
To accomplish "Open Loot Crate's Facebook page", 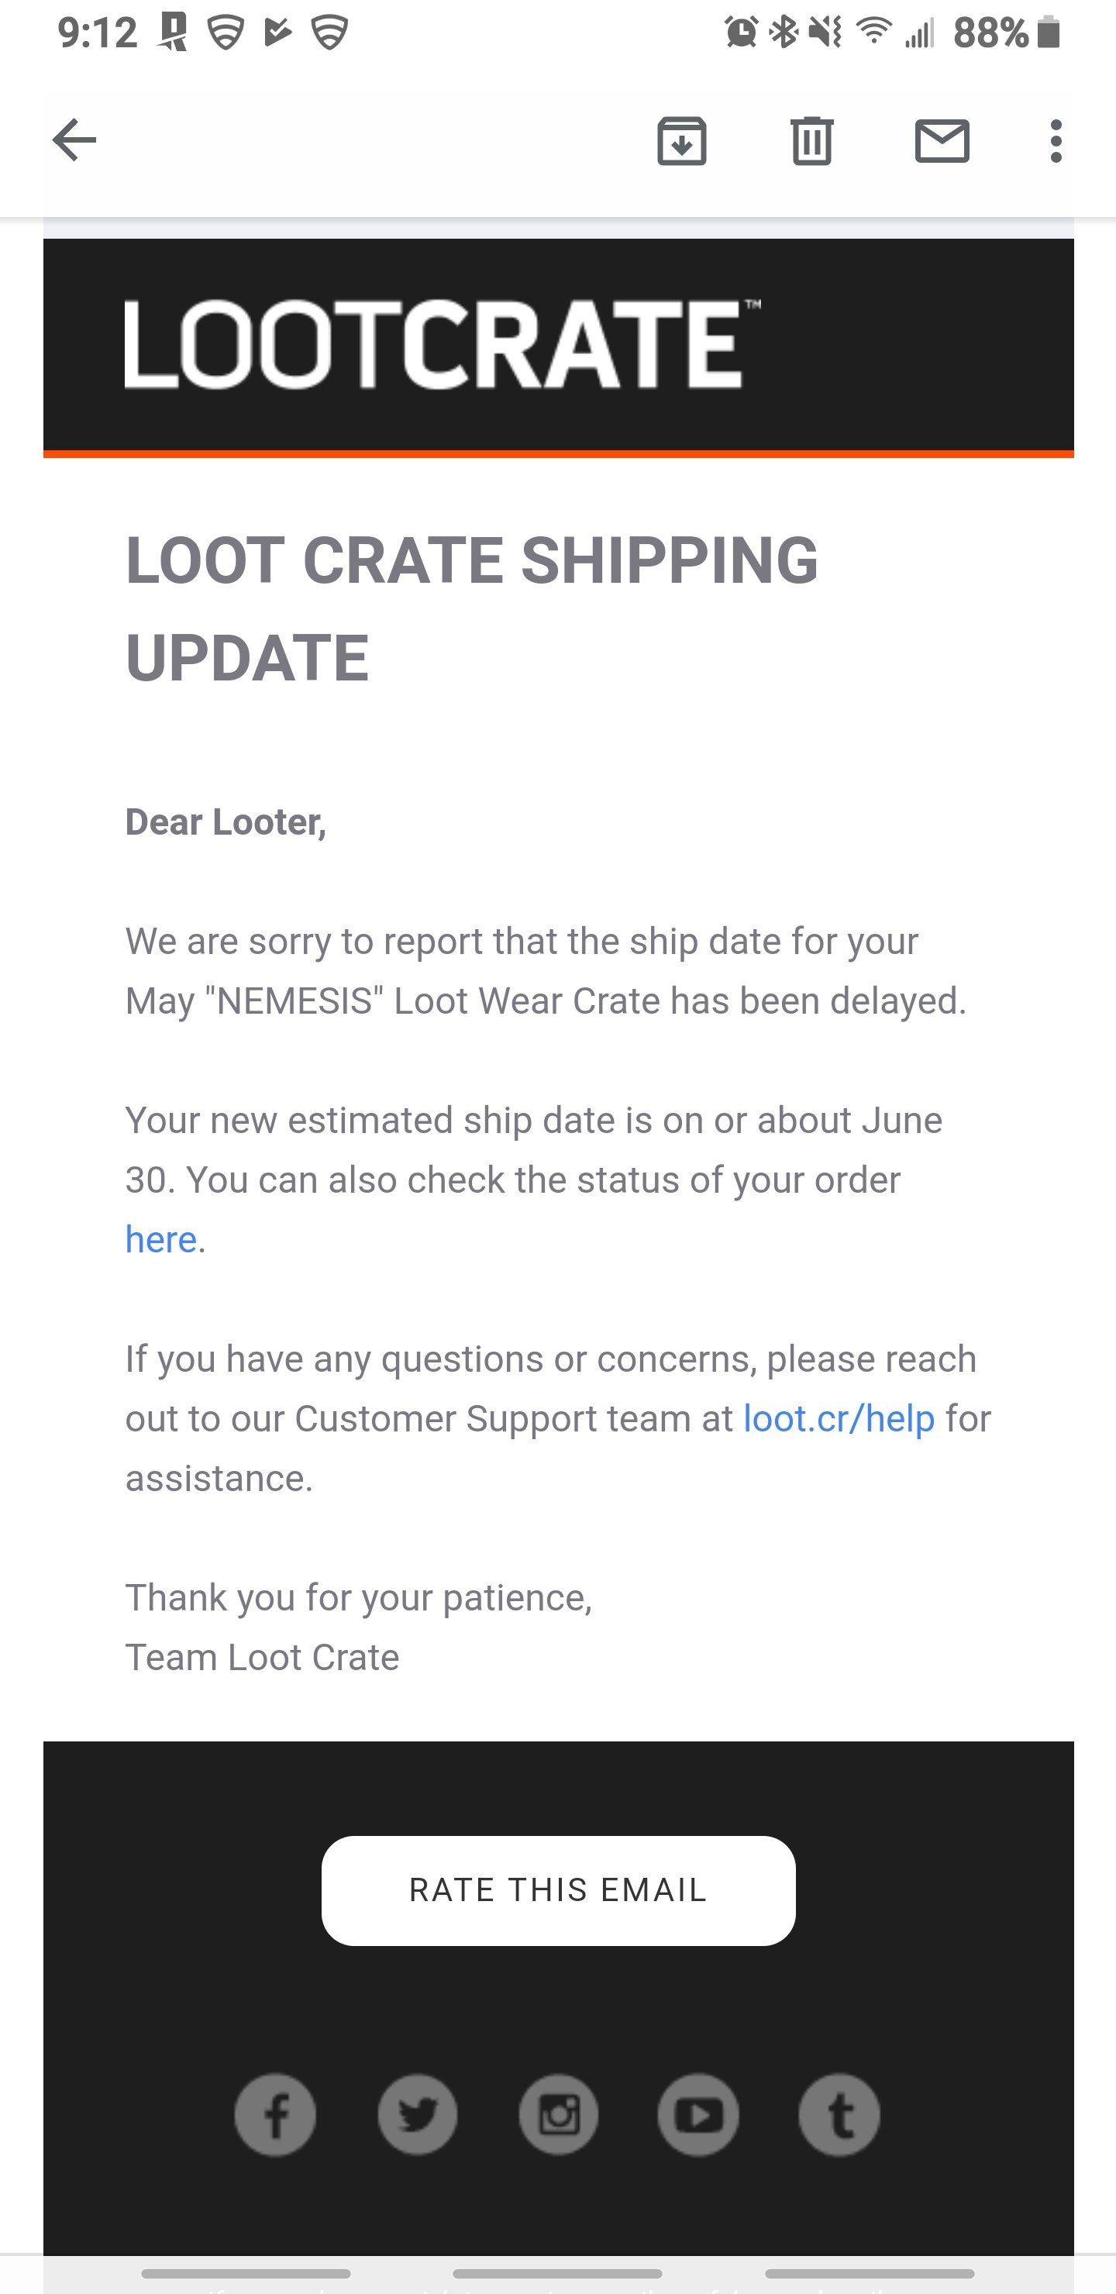I will (275, 2115).
